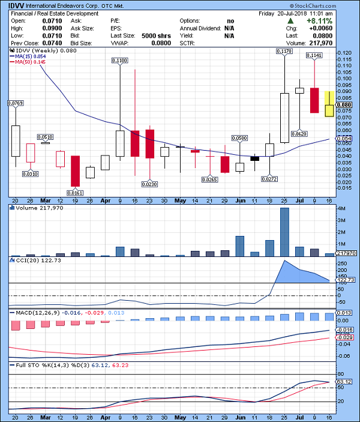Screen dimensions: 360x422
Task: Click the Last Size 5000 shrs value
Action: pos(157,36)
